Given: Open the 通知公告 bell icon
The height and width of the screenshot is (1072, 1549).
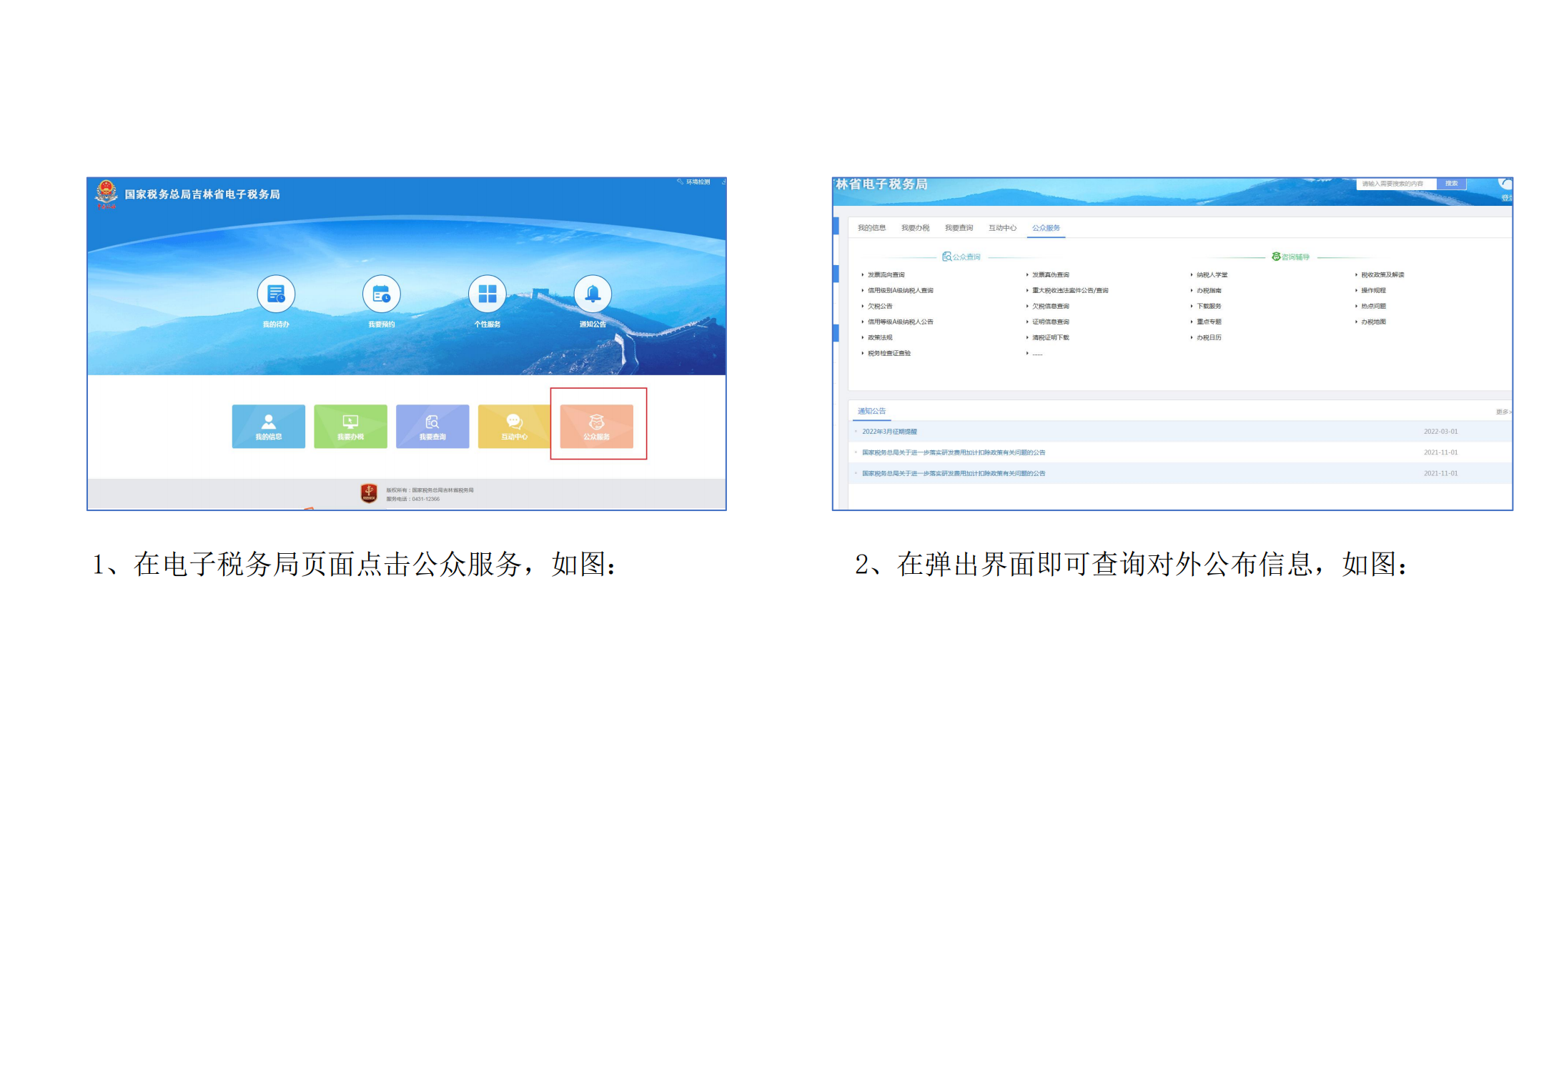Looking at the screenshot, I should [593, 293].
